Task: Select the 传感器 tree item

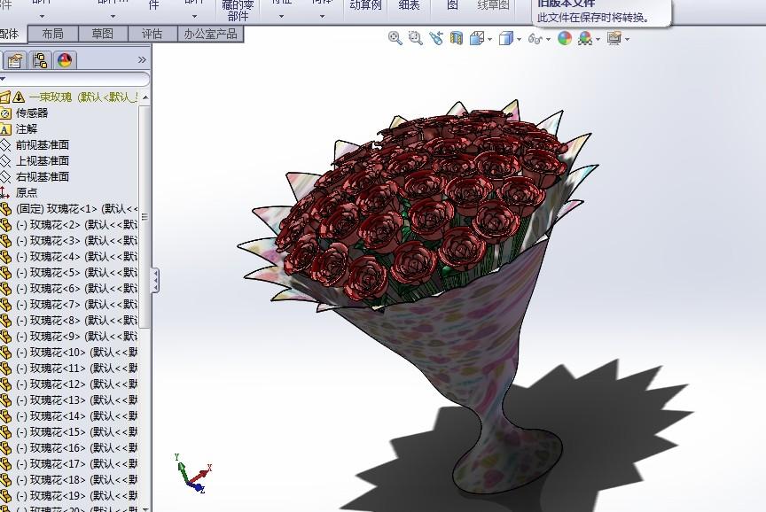Action: [32, 112]
